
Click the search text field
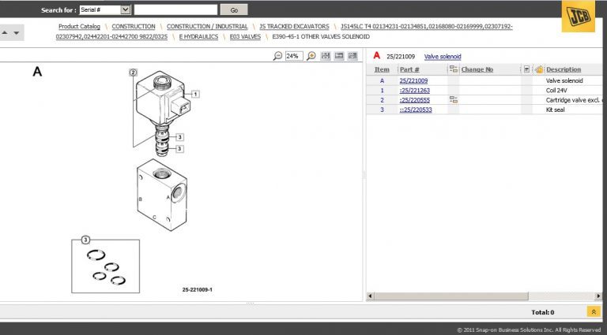click(x=175, y=9)
